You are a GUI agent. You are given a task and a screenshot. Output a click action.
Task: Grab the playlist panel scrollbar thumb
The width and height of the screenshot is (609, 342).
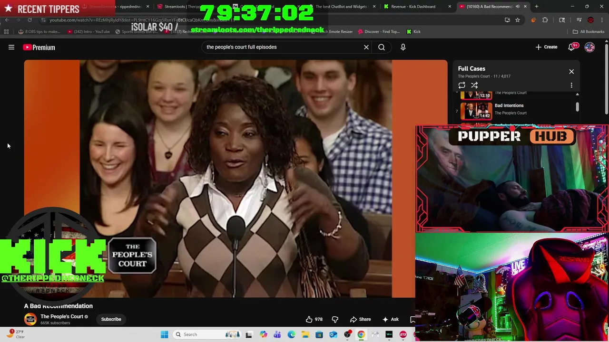pyautogui.click(x=577, y=107)
